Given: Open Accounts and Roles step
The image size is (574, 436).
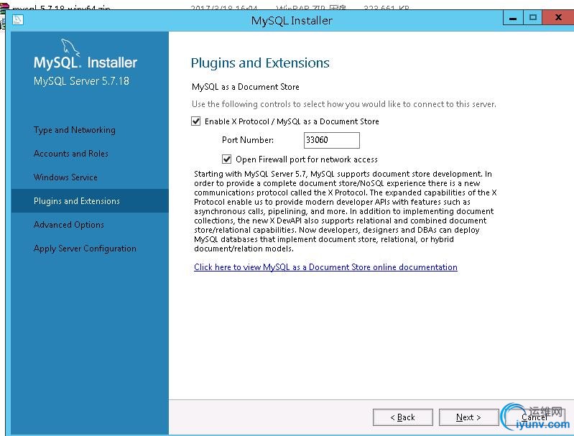Looking at the screenshot, I should click(x=70, y=154).
